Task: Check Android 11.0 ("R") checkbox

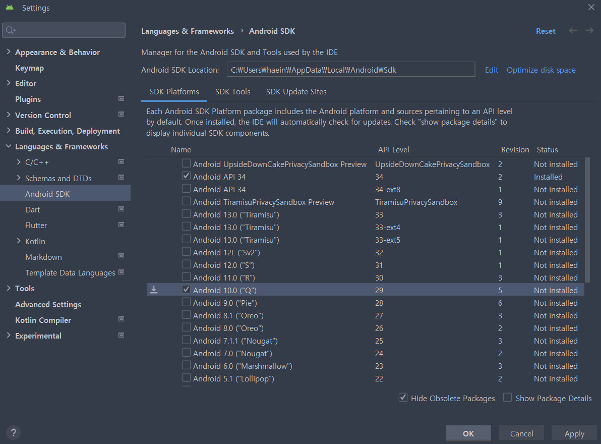Action: pyautogui.click(x=186, y=277)
